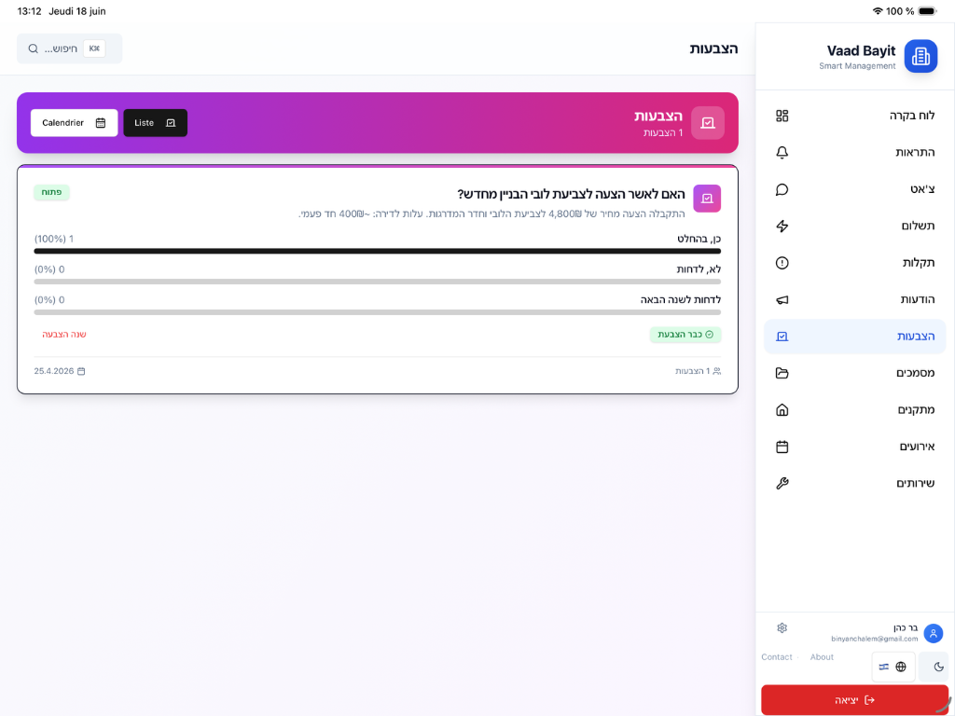
Task: Select the לוח בקרה dashboard menu item
Action: [854, 116]
